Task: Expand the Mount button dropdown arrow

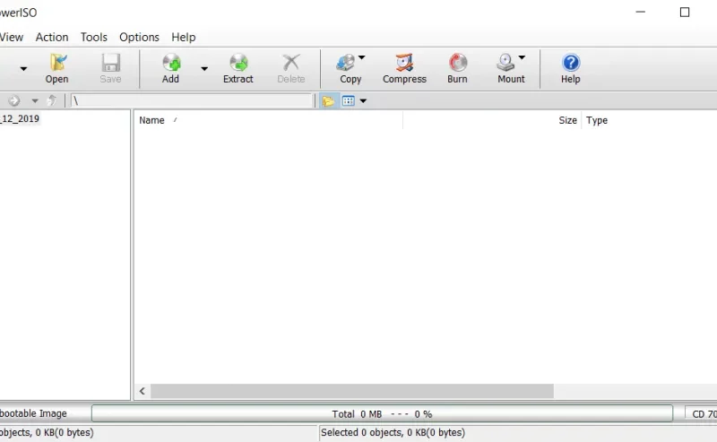Action: (x=522, y=57)
